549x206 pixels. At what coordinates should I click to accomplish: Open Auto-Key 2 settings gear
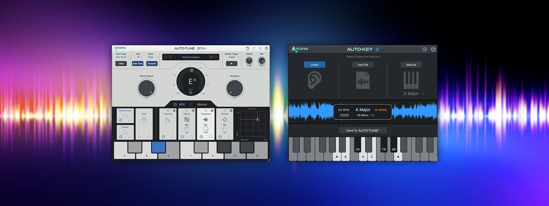point(424,49)
